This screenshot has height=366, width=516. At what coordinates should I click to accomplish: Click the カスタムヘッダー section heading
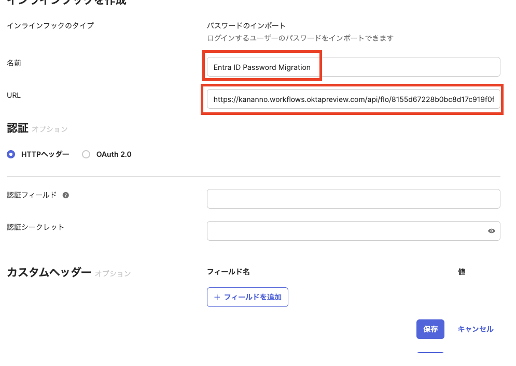pyautogui.click(x=49, y=272)
